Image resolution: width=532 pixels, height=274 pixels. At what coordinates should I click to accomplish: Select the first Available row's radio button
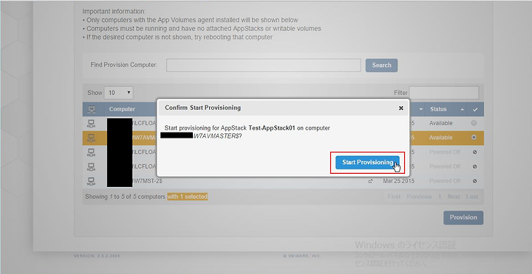click(474, 123)
